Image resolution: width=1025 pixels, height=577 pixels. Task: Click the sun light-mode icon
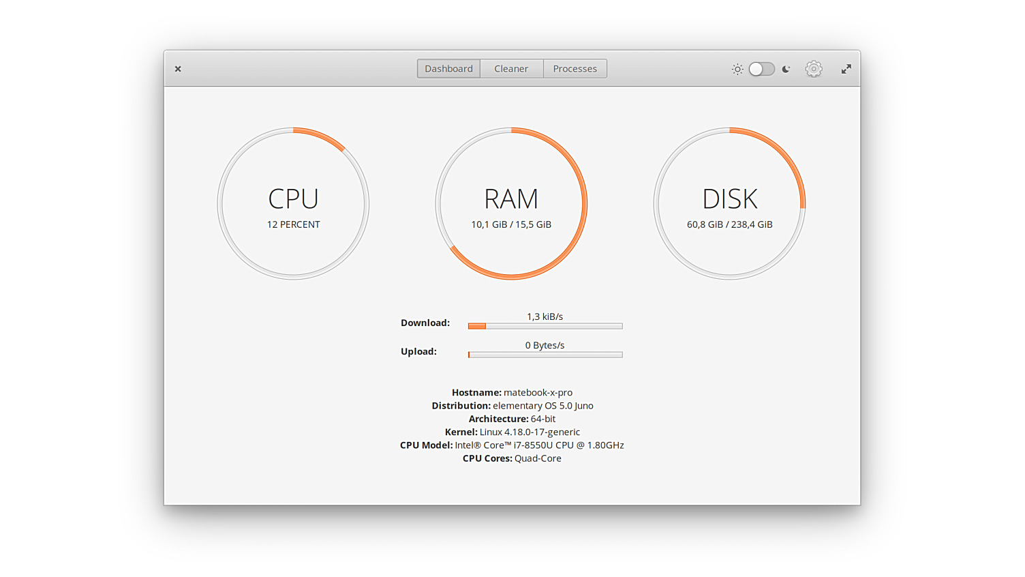(x=737, y=69)
